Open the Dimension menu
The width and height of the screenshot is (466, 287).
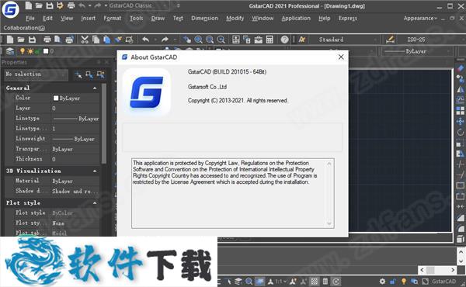coord(204,18)
